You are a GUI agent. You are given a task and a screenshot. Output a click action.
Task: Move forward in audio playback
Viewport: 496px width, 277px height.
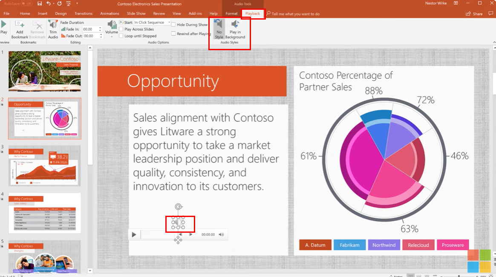tap(191, 234)
